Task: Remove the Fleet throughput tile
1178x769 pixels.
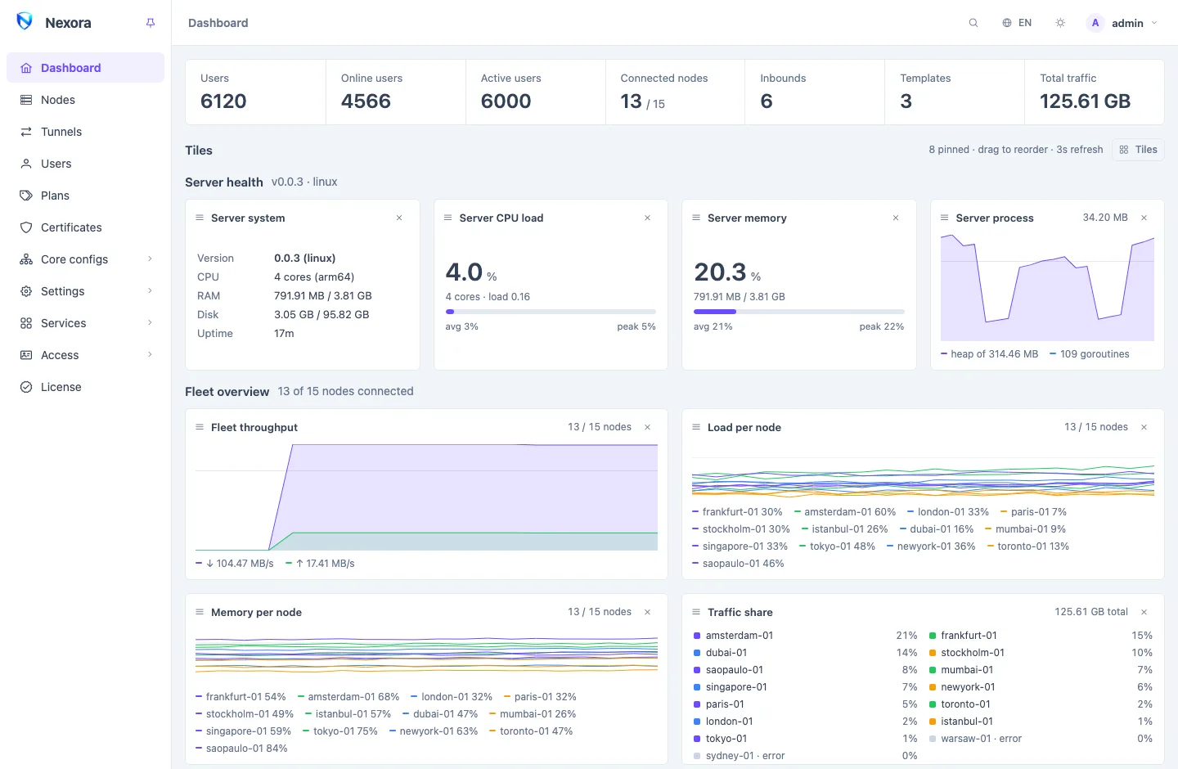Action: click(647, 427)
